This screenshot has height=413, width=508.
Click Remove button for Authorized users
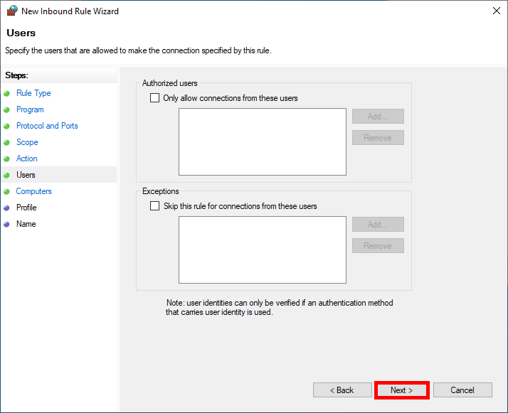[x=378, y=138]
